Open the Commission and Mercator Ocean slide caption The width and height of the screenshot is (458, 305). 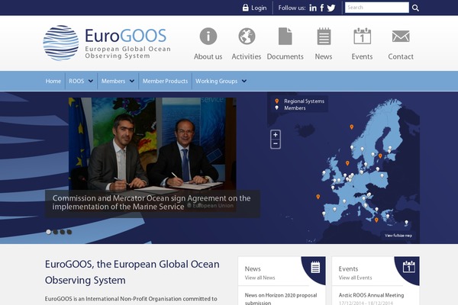152,203
